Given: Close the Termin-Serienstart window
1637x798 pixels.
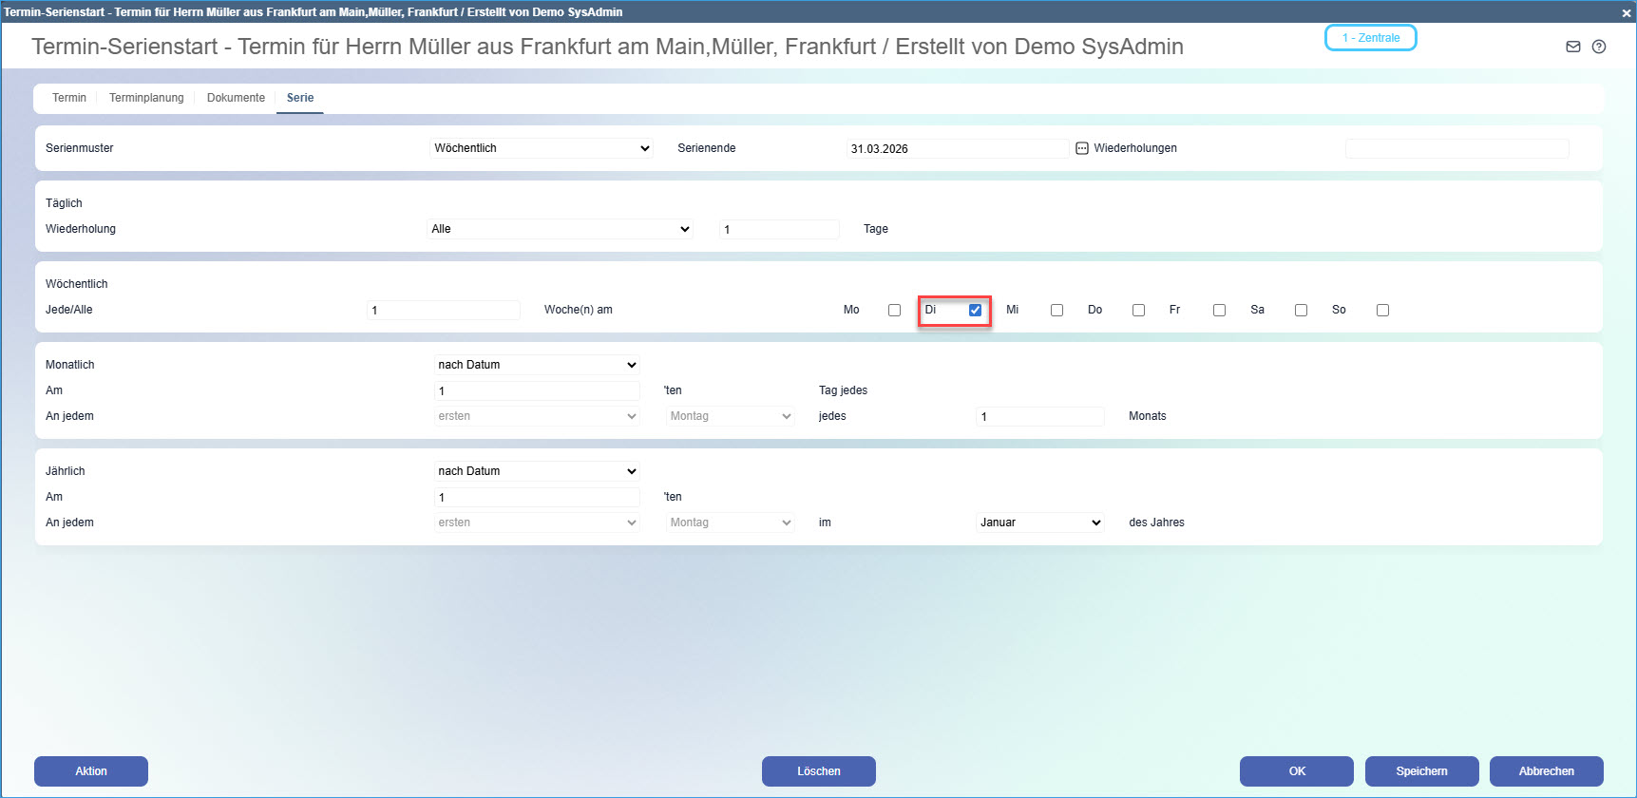Looking at the screenshot, I should click(x=1627, y=12).
